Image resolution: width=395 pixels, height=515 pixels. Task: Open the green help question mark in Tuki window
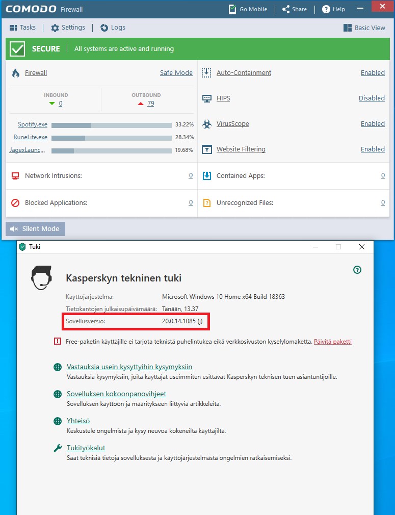(357, 270)
